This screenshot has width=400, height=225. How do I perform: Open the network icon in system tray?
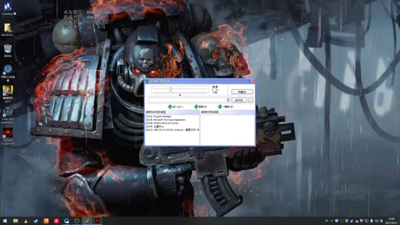tap(366, 221)
